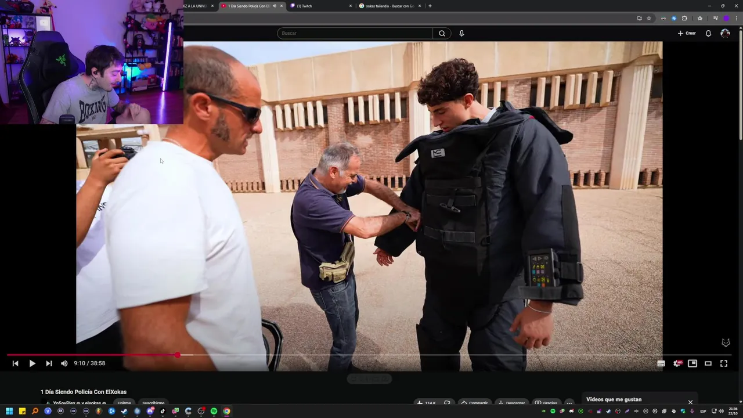This screenshot has width=743, height=418.
Task: Click video title 1 Día Siendo Policía
Action: 84,392
